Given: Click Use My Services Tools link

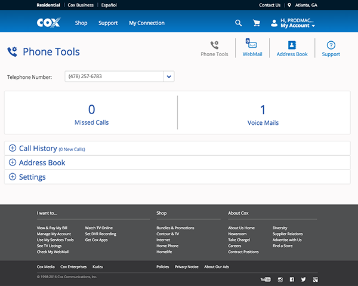Looking at the screenshot, I should pos(55,240).
